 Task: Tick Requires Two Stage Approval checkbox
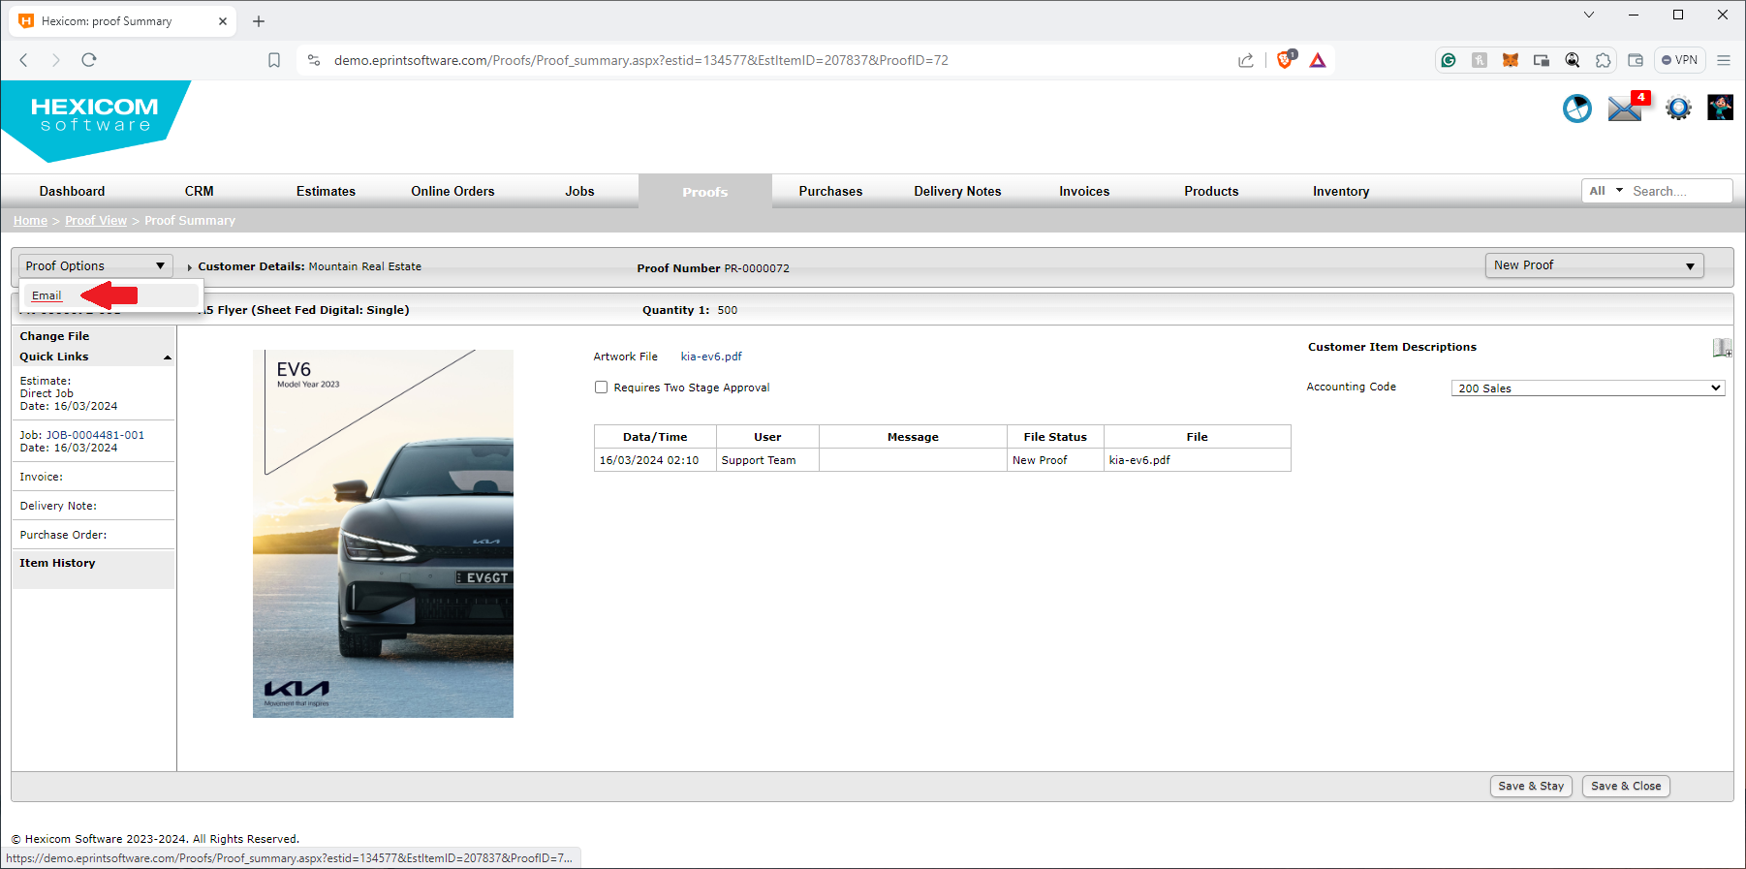click(601, 388)
